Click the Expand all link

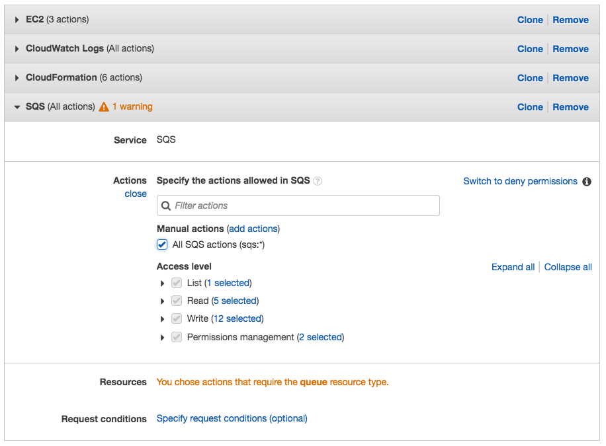513,267
